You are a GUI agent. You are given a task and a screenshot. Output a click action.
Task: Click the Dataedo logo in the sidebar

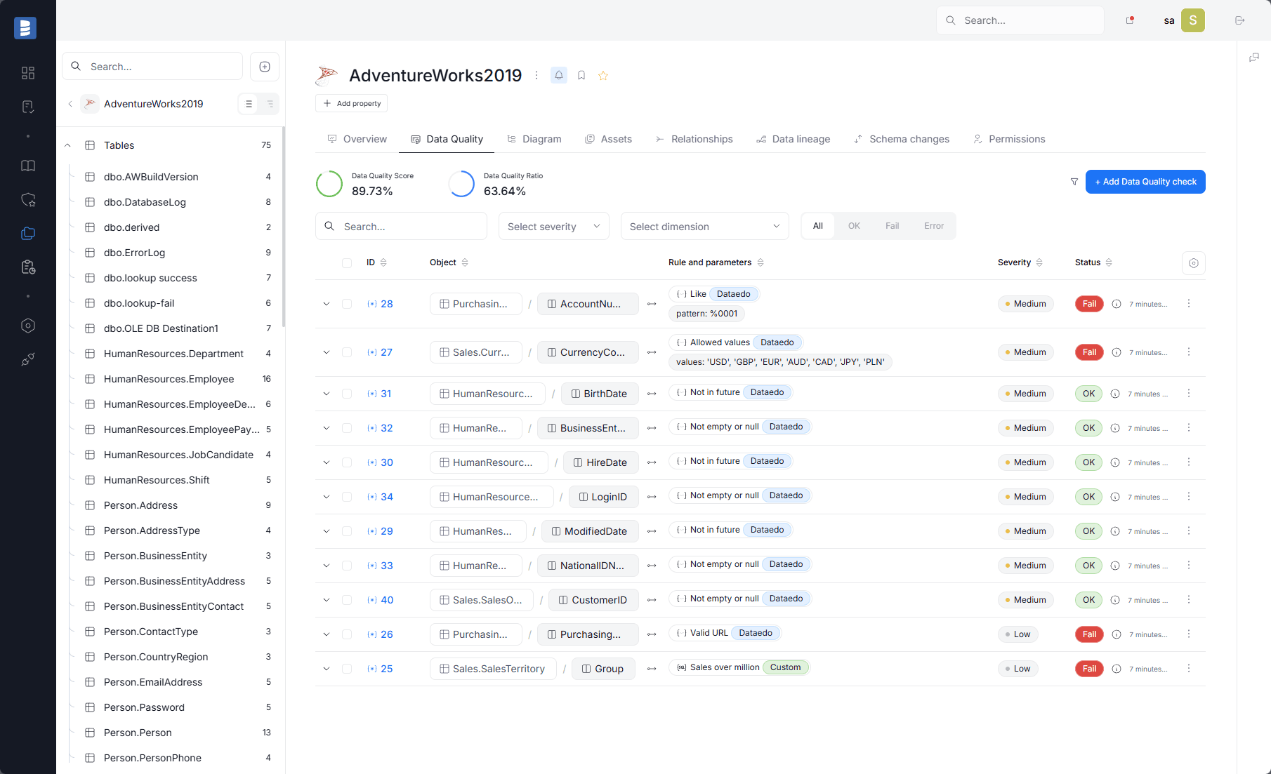pos(25,27)
